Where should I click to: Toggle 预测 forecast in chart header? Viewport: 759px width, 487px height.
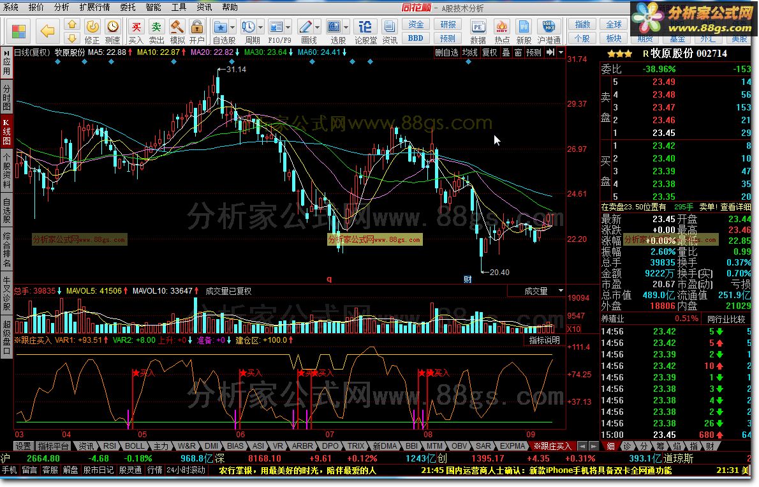(x=533, y=52)
